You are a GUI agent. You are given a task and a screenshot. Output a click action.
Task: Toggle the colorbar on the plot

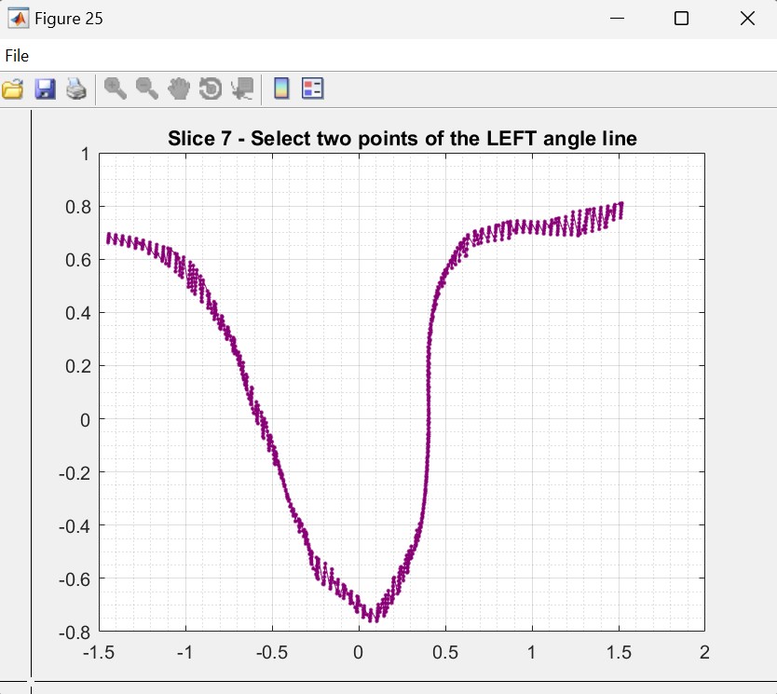[x=280, y=89]
